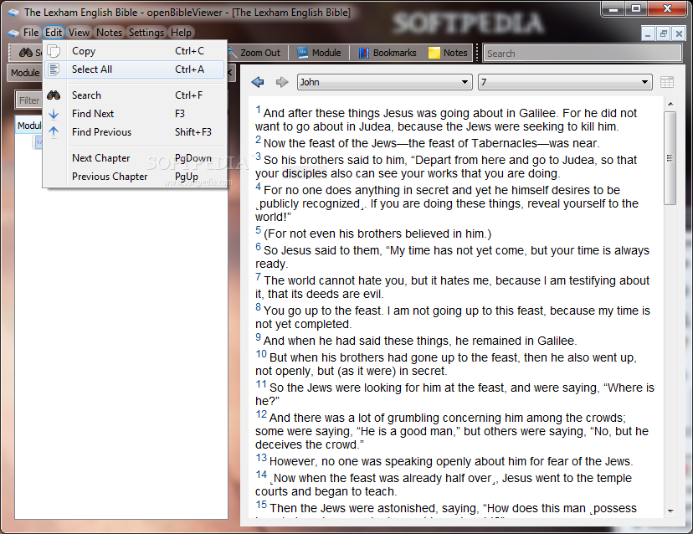693x534 pixels.
Task: Click the Select All document icon
Action: pyautogui.click(x=54, y=69)
